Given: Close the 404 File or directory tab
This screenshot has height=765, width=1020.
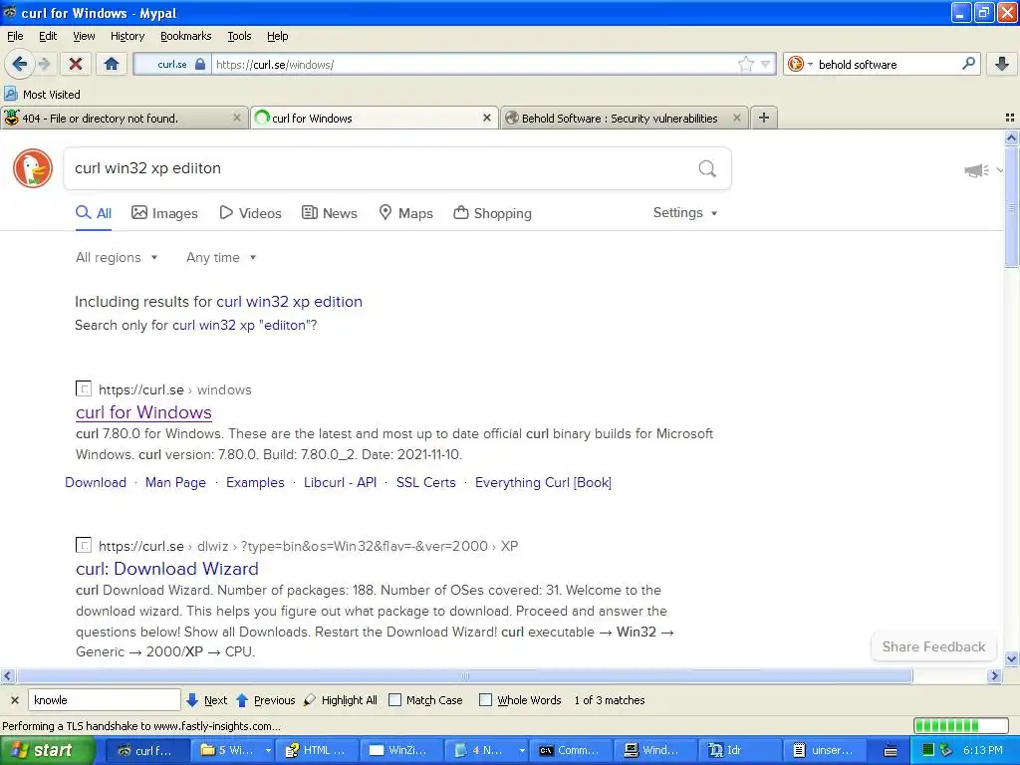Looking at the screenshot, I should [237, 118].
